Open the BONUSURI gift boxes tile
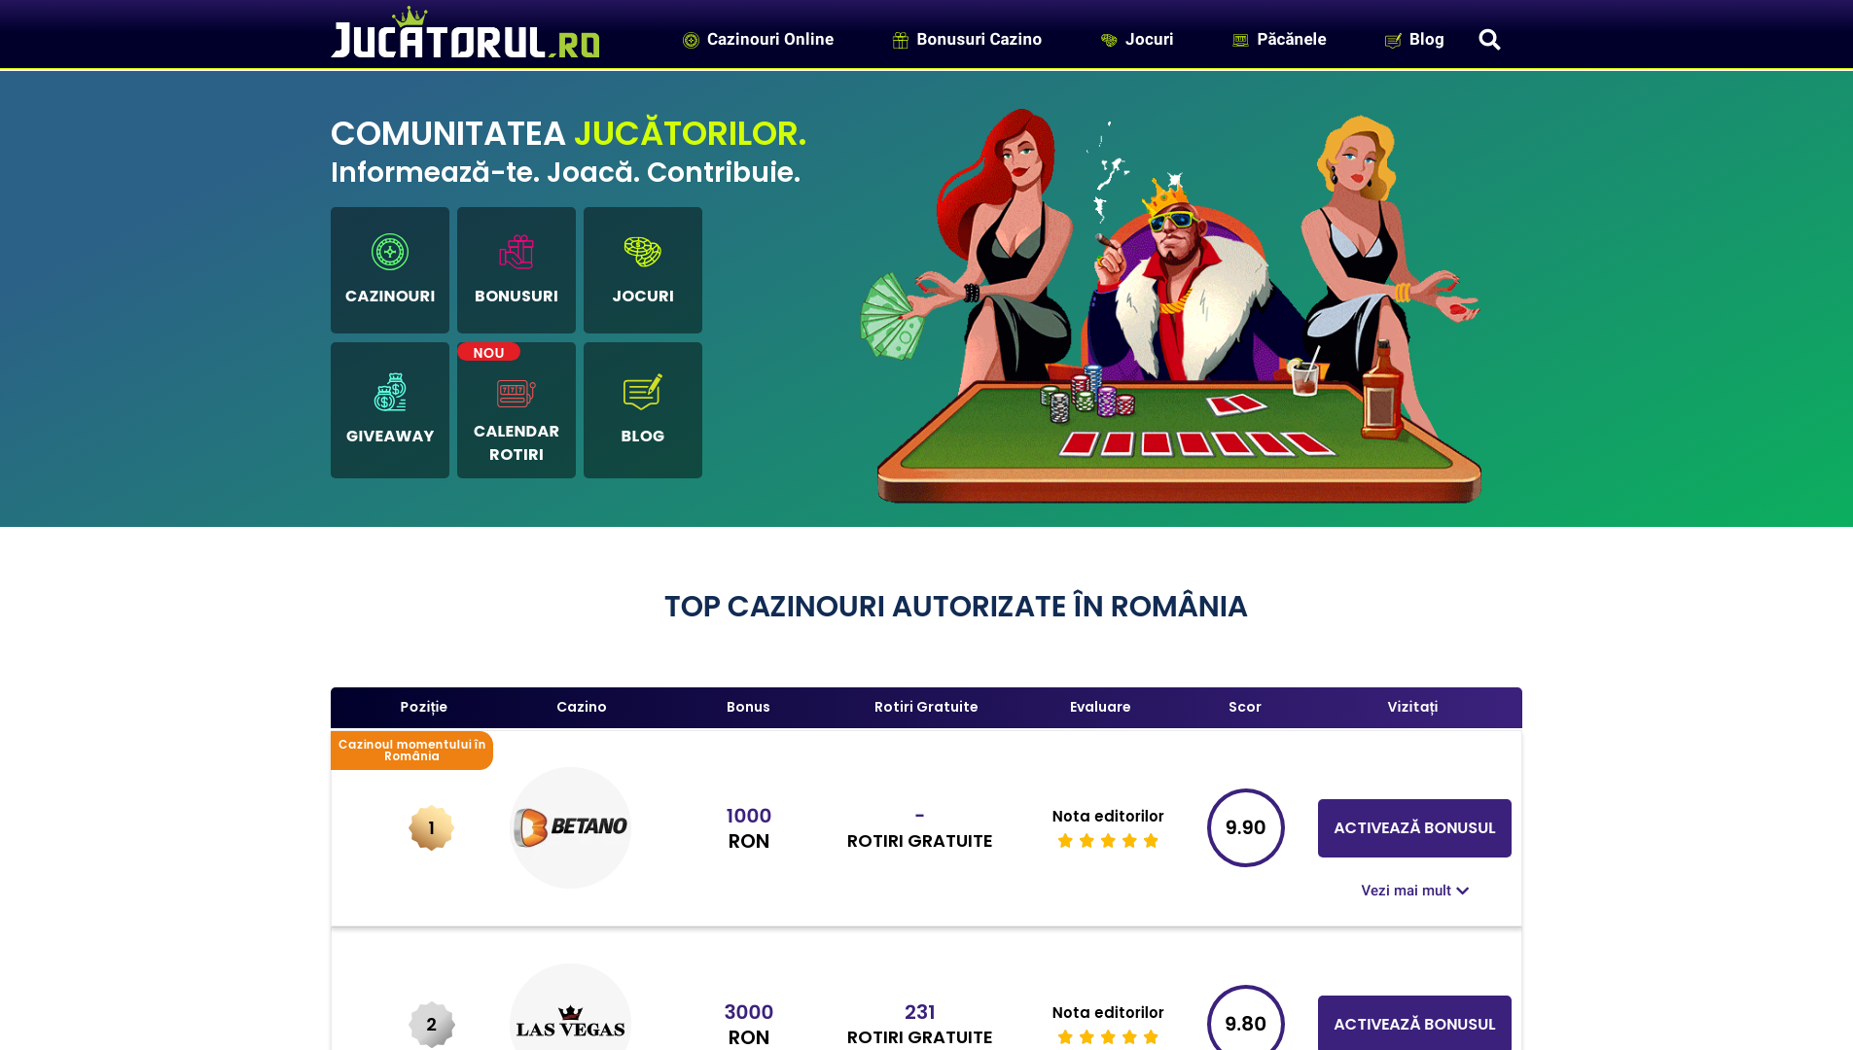 pos(517,270)
